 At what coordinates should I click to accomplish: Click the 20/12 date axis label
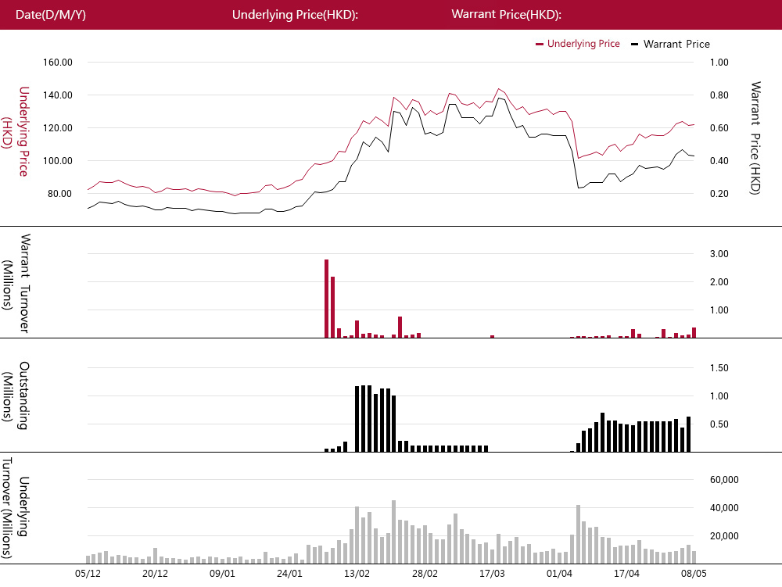[155, 574]
